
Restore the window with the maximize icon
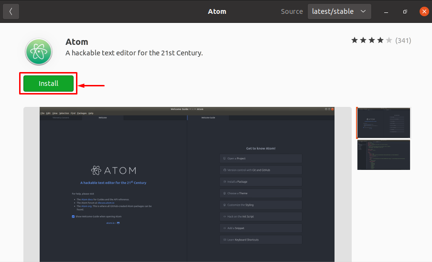pyautogui.click(x=405, y=11)
